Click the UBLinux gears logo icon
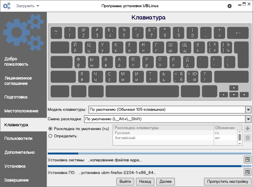This screenshot has height=187, width=253. pos(7,6)
